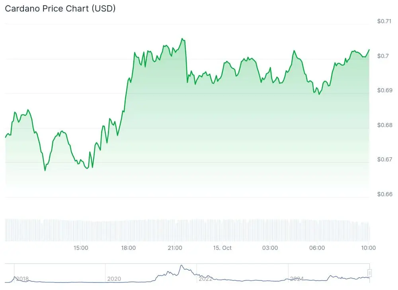
Task: Click the navigator's highest price peak
Action: coord(181,266)
